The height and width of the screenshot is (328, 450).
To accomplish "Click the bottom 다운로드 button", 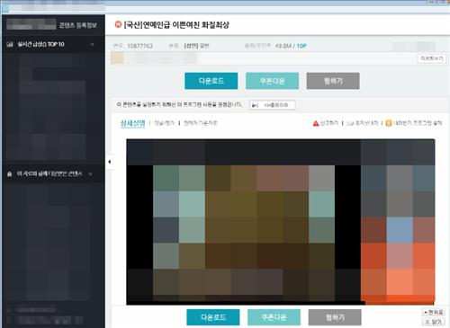I will (x=213, y=317).
